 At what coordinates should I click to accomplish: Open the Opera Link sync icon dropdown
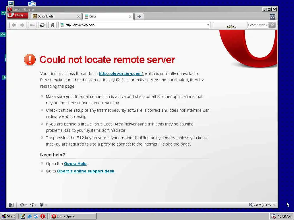pos(23,205)
